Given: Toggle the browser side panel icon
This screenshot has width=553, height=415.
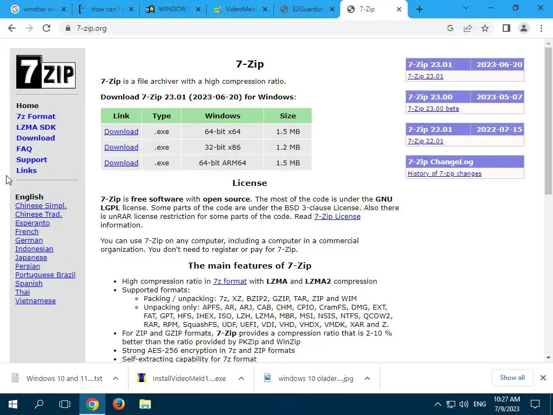Looking at the screenshot, I should pos(507,28).
